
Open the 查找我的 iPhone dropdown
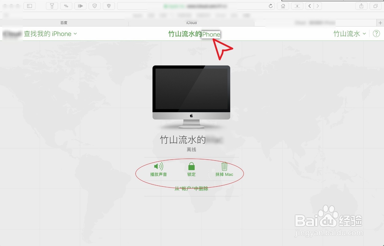49,34
